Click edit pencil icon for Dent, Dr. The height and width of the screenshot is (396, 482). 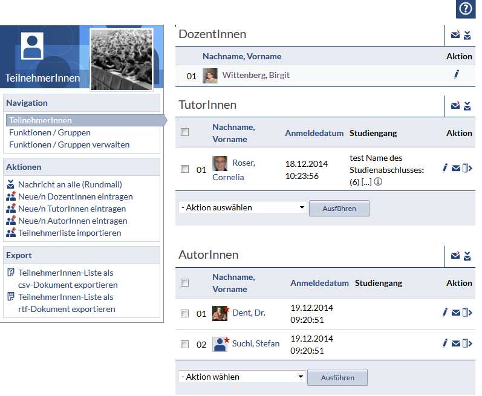pyautogui.click(x=445, y=313)
